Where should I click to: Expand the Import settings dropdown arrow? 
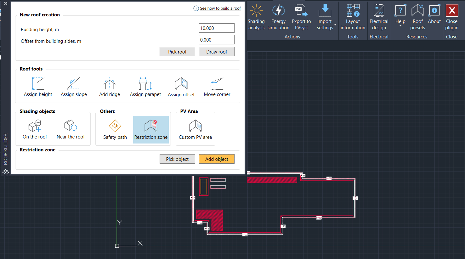click(x=335, y=25)
